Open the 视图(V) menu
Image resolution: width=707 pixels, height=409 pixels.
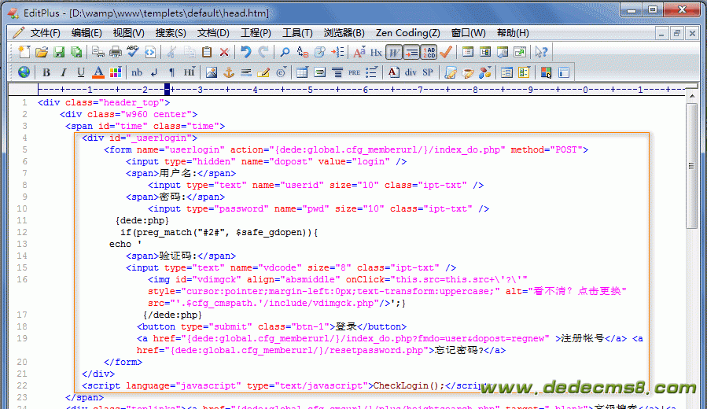(x=128, y=33)
